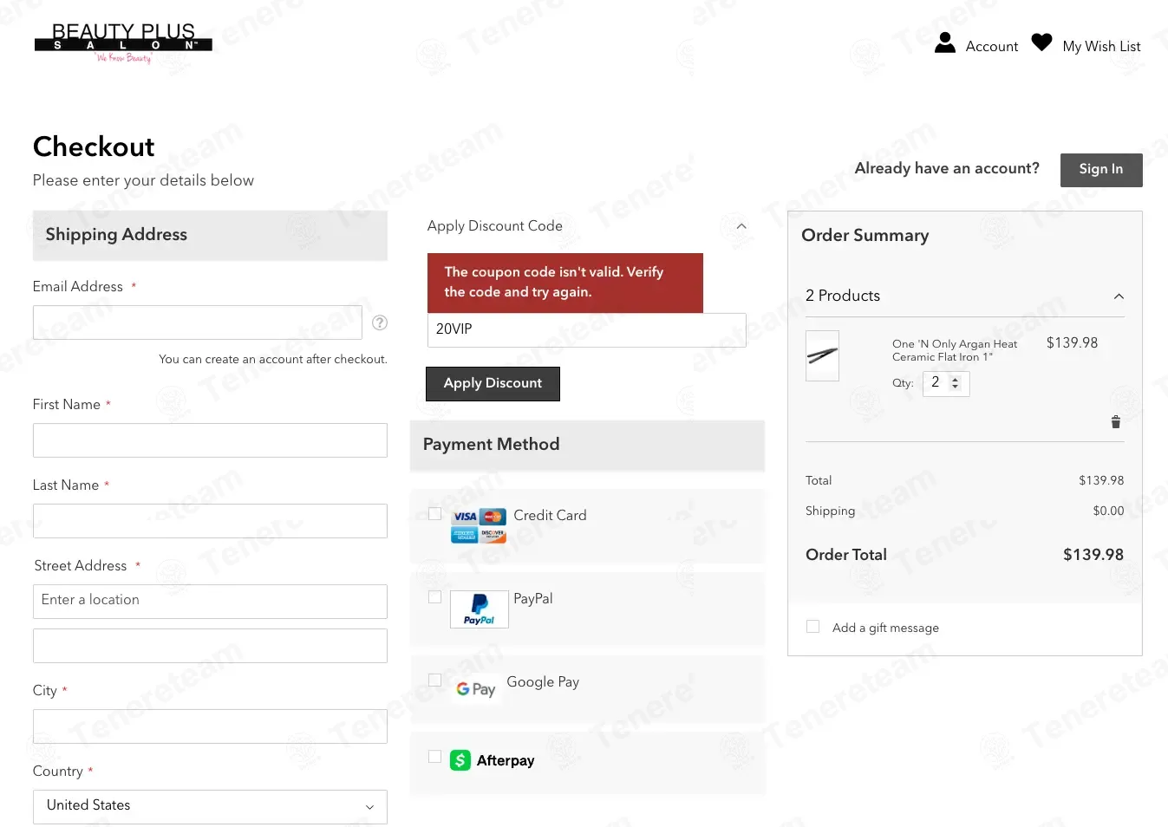This screenshot has width=1168, height=827.
Task: Enable the Add a gift message checkbox
Action: [x=813, y=627]
